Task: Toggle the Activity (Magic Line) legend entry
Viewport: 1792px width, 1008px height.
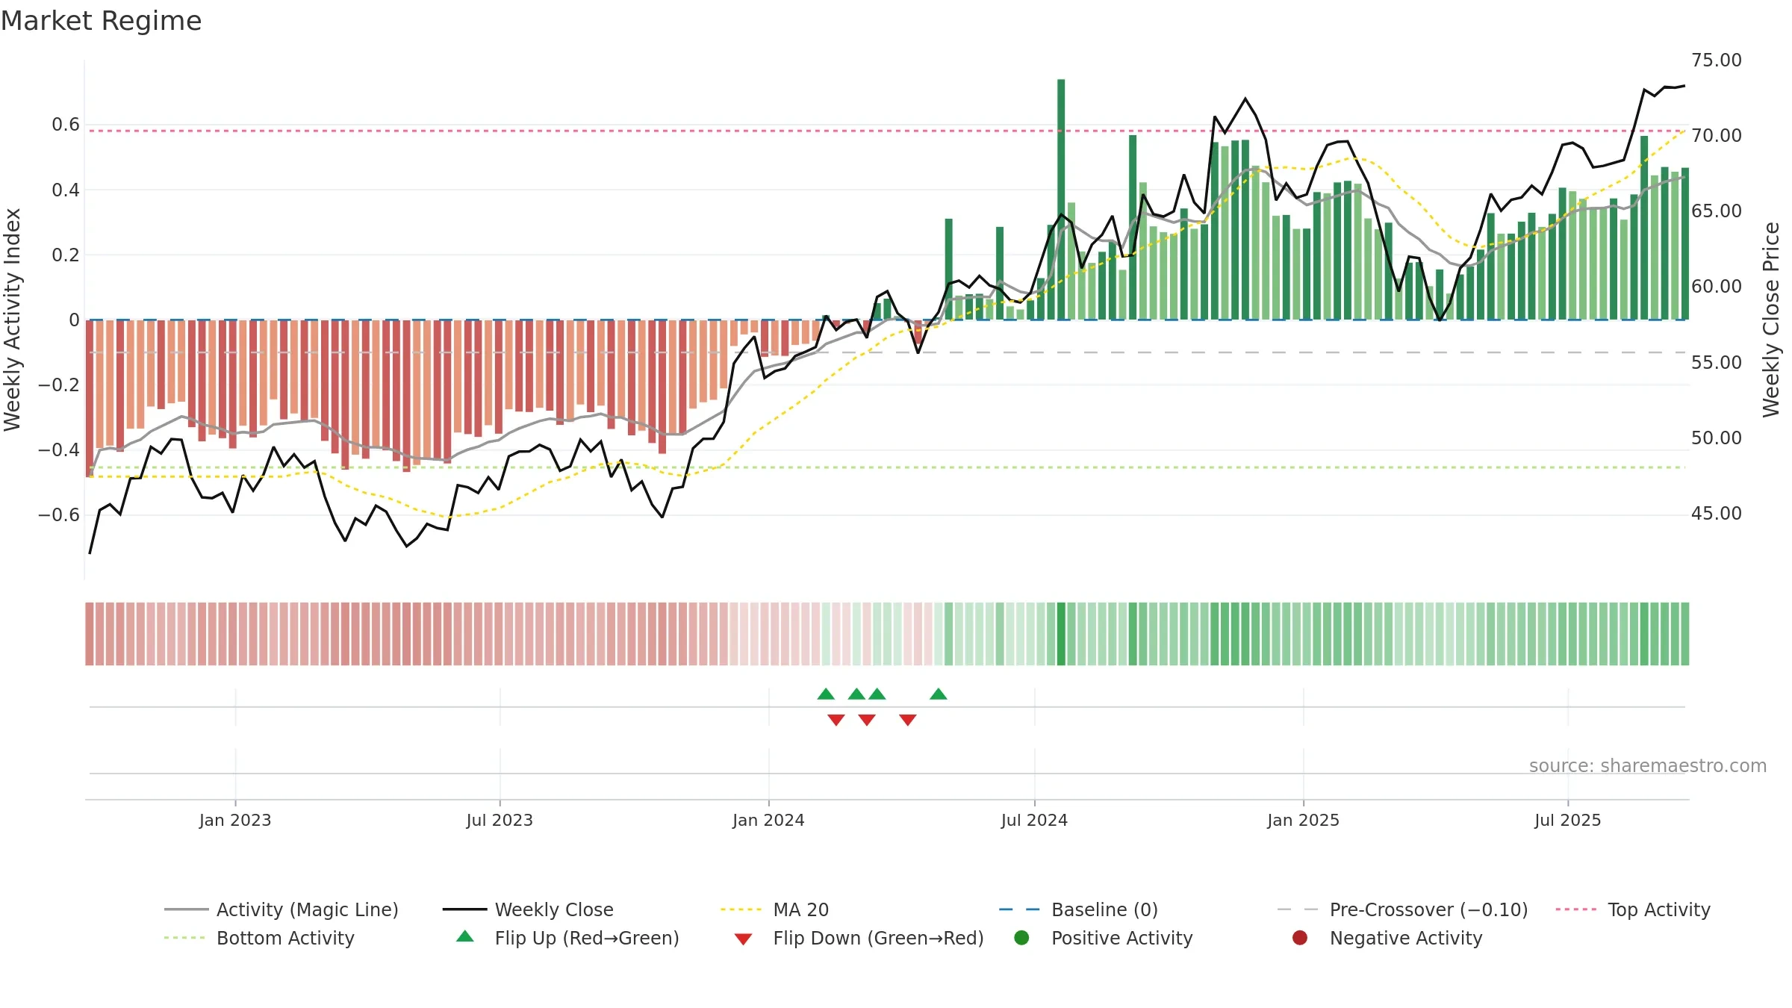Action: click(281, 909)
